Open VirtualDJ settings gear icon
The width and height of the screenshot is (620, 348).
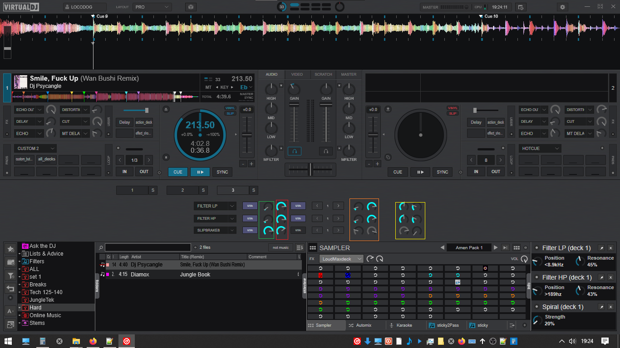tap(563, 7)
